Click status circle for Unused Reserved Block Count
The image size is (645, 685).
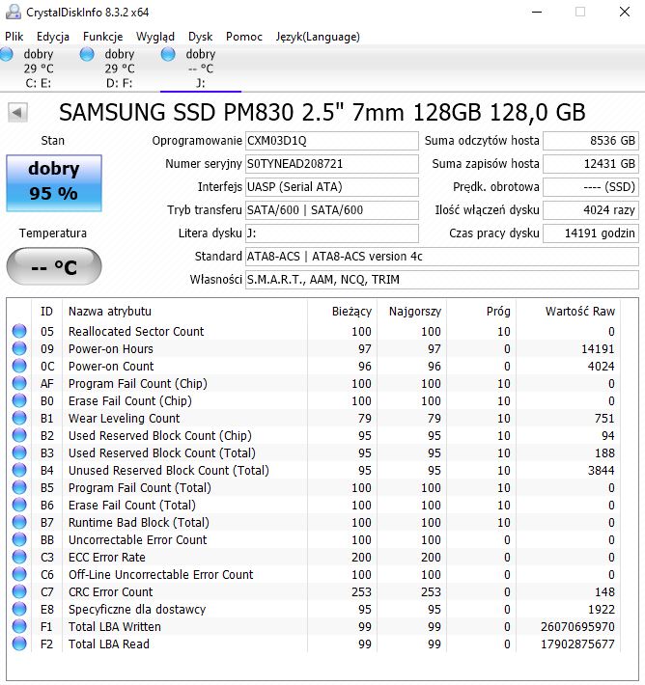pyautogui.click(x=19, y=470)
